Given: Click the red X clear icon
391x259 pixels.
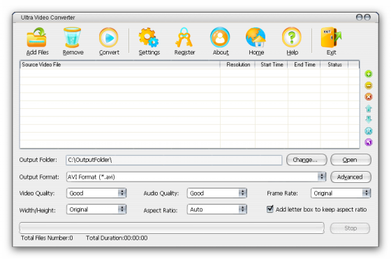Looking at the screenshot, I should (x=369, y=97).
